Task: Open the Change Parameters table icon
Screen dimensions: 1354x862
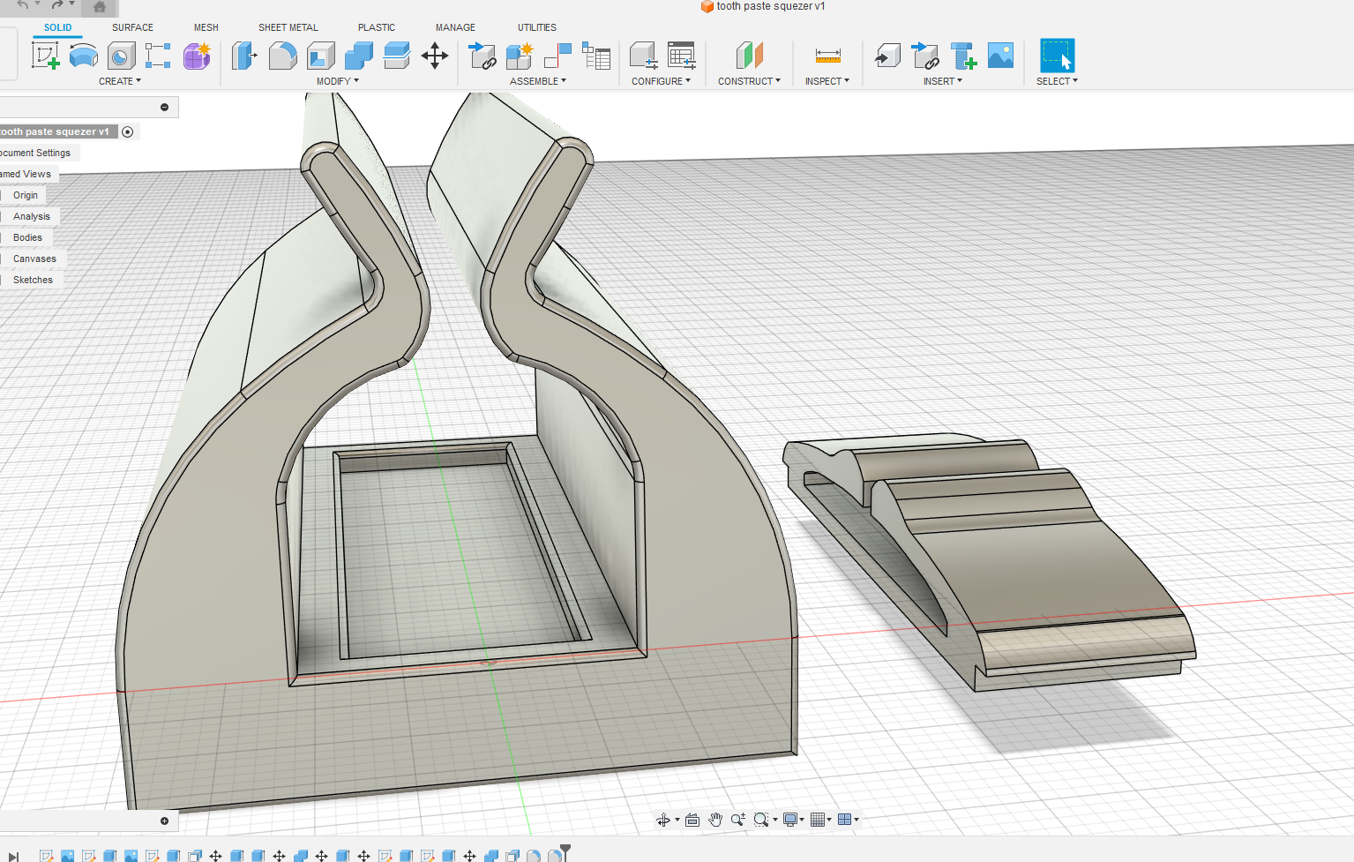Action: [x=682, y=56]
